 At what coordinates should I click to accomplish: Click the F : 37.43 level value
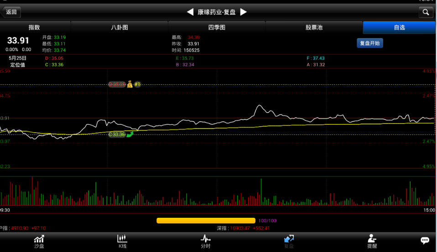tap(316, 58)
